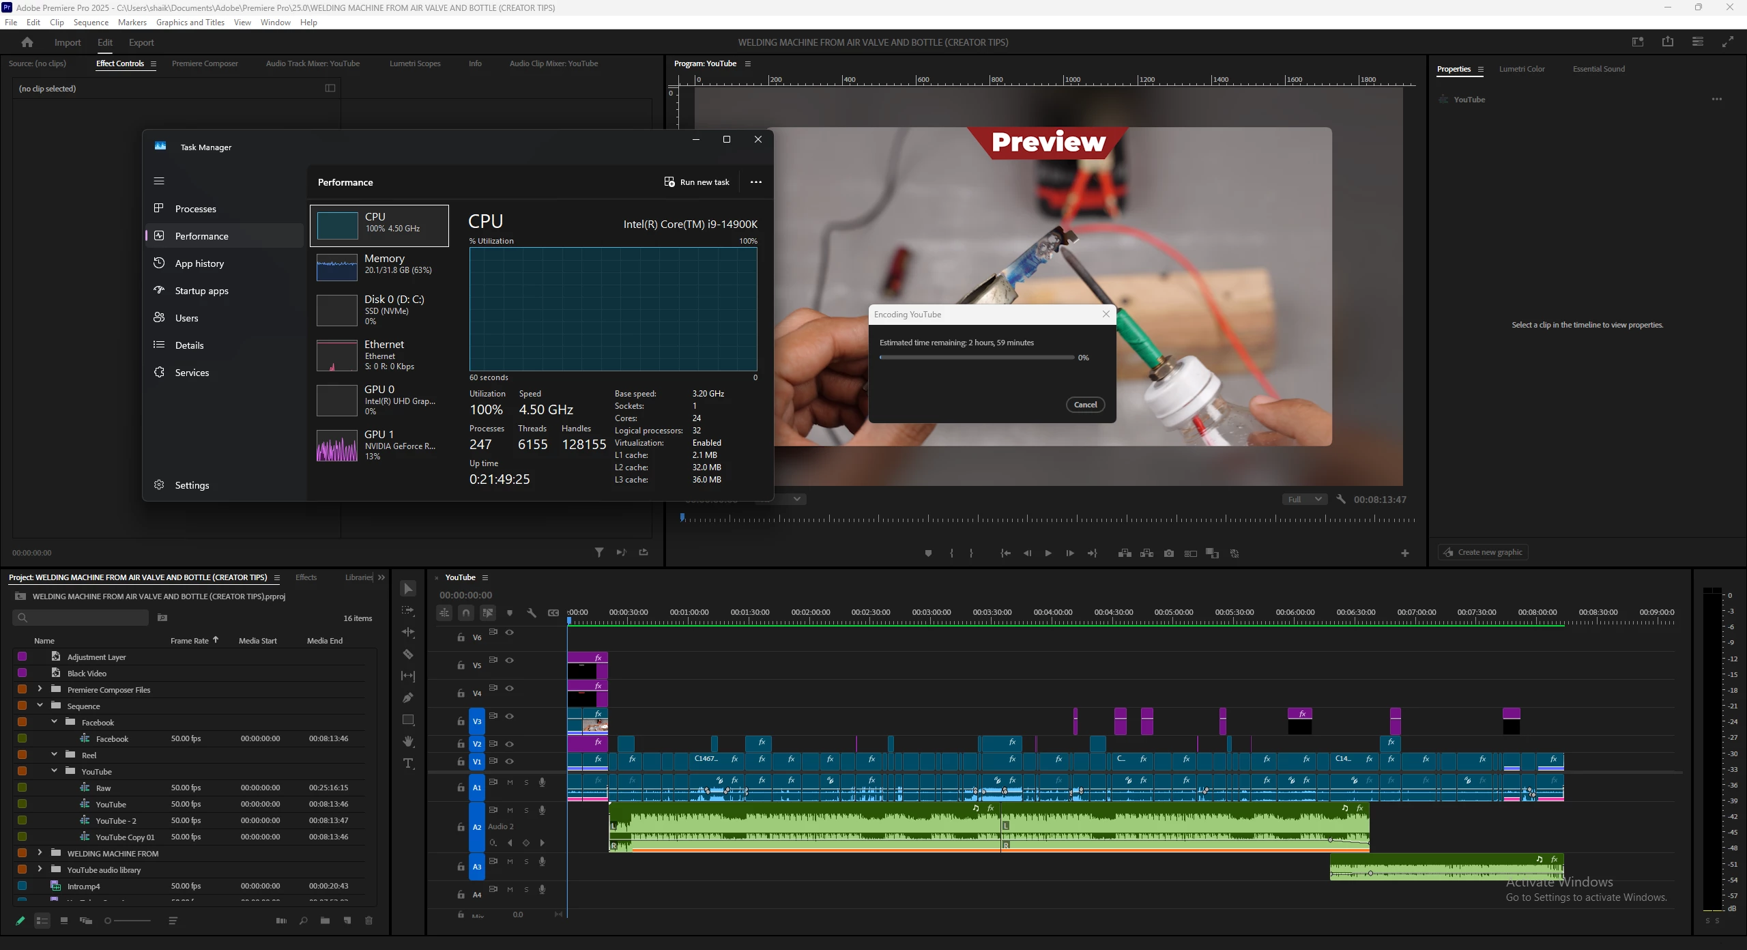Click Run new task in Task Manager
Screen dimensions: 1747x950
pyautogui.click(x=697, y=182)
